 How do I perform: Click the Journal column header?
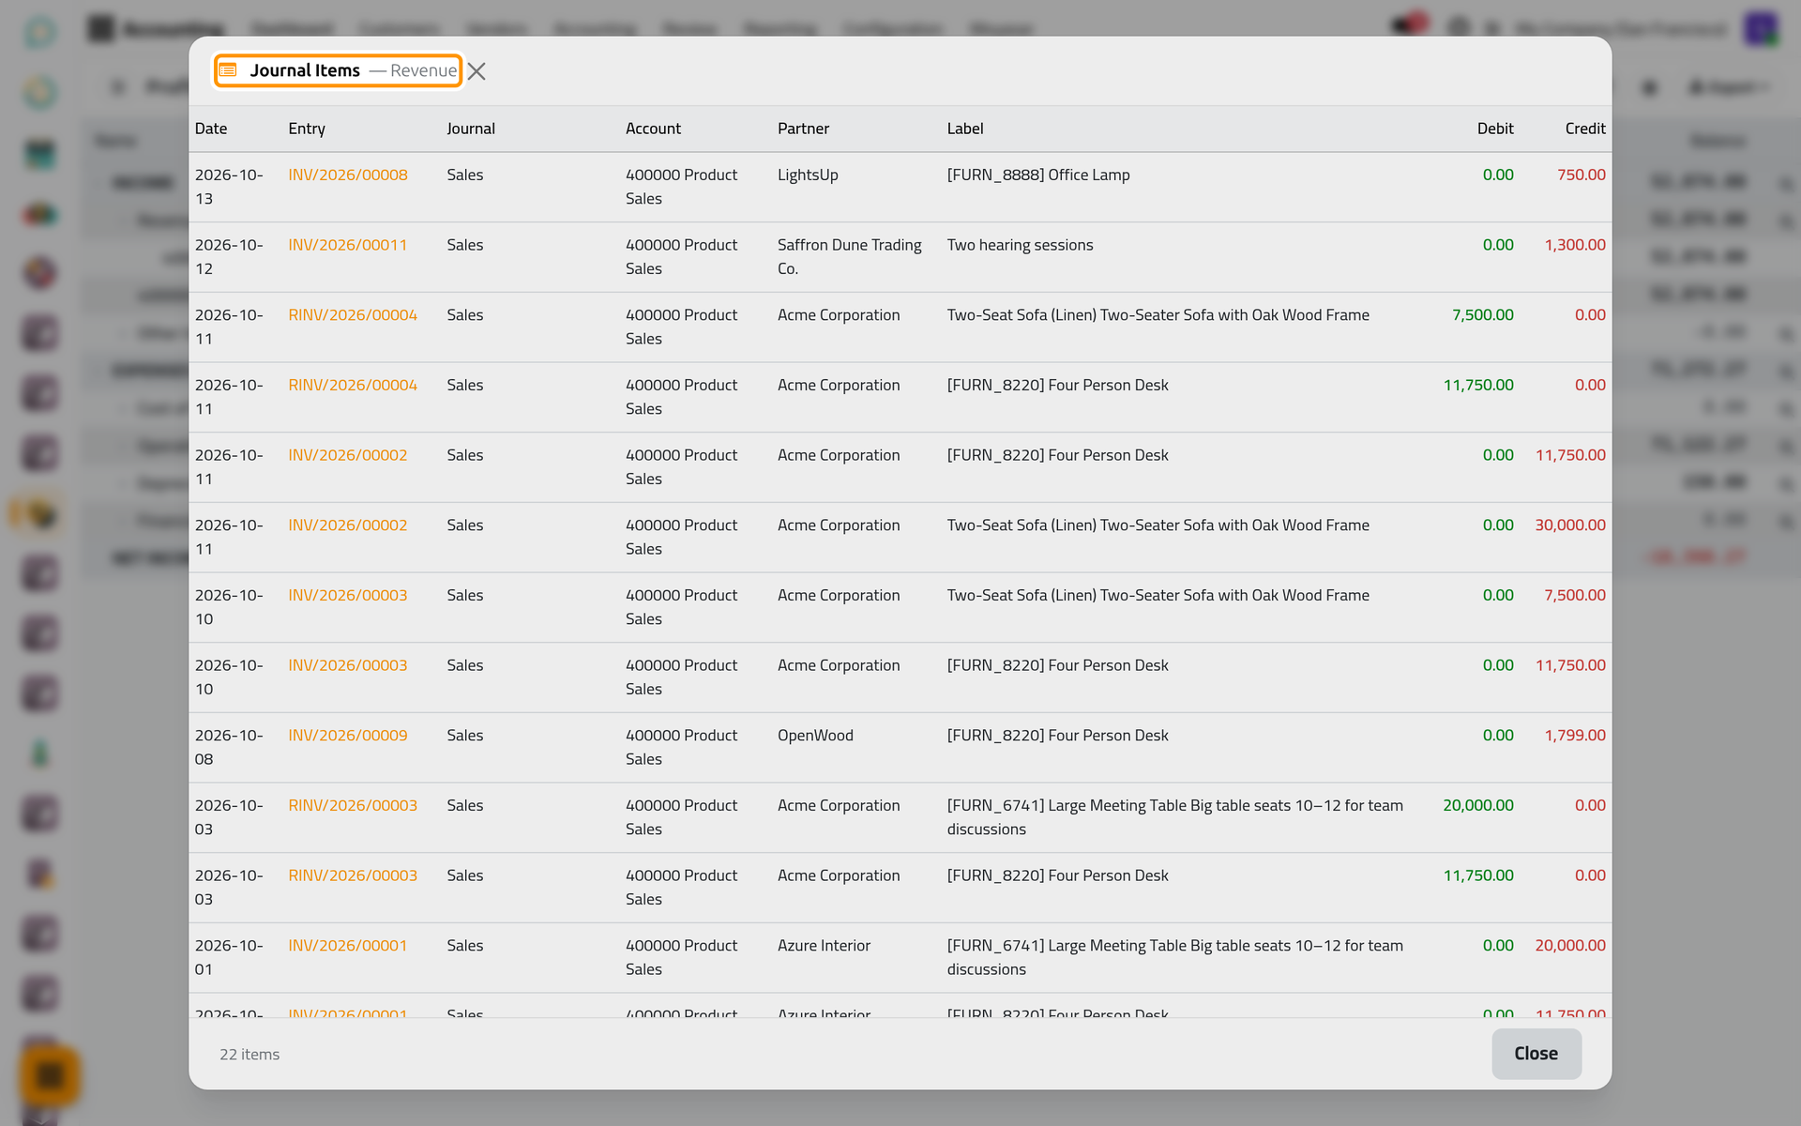point(471,129)
